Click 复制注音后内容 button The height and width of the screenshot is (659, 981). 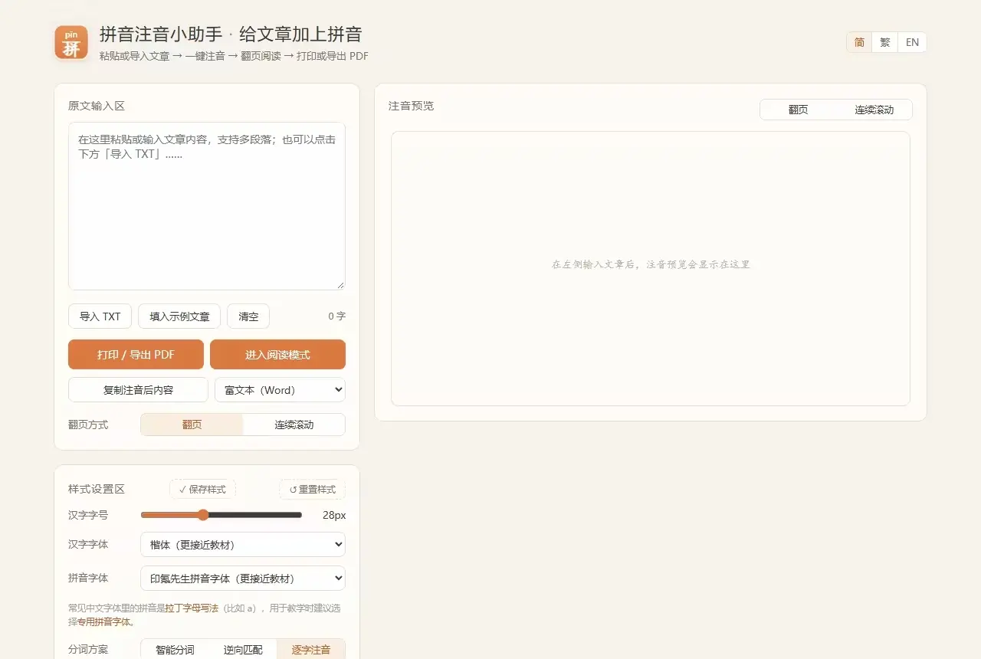click(x=138, y=390)
